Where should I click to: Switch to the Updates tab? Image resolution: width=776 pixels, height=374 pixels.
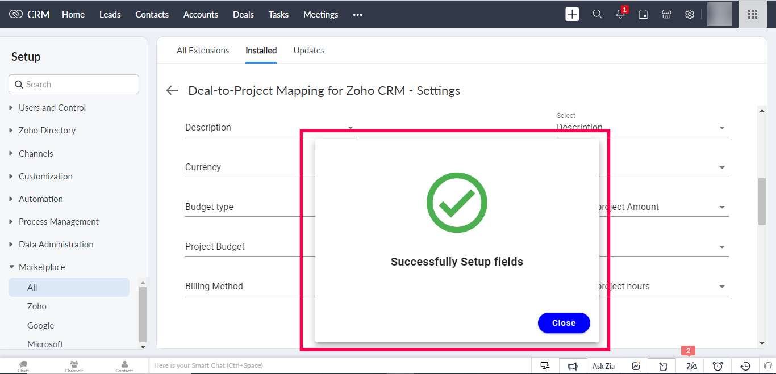(x=309, y=51)
